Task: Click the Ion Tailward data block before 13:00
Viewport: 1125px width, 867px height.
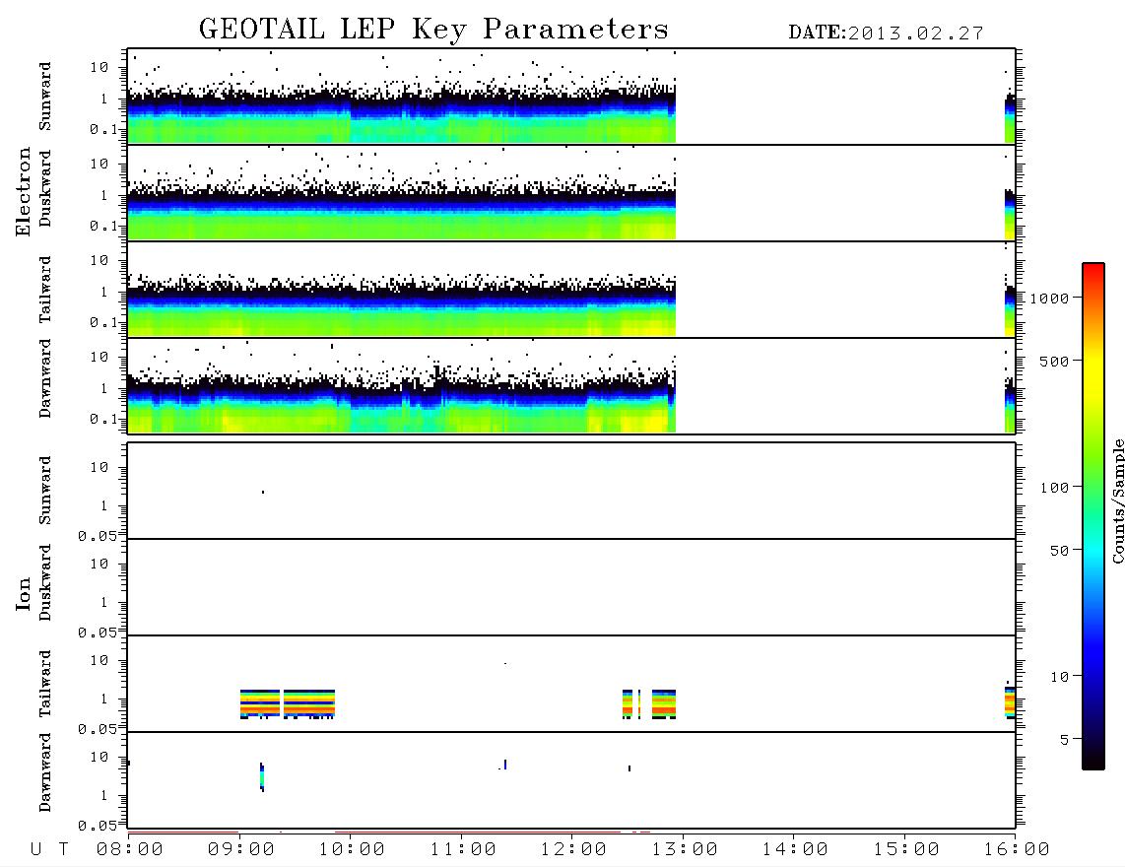Action: click(x=664, y=704)
